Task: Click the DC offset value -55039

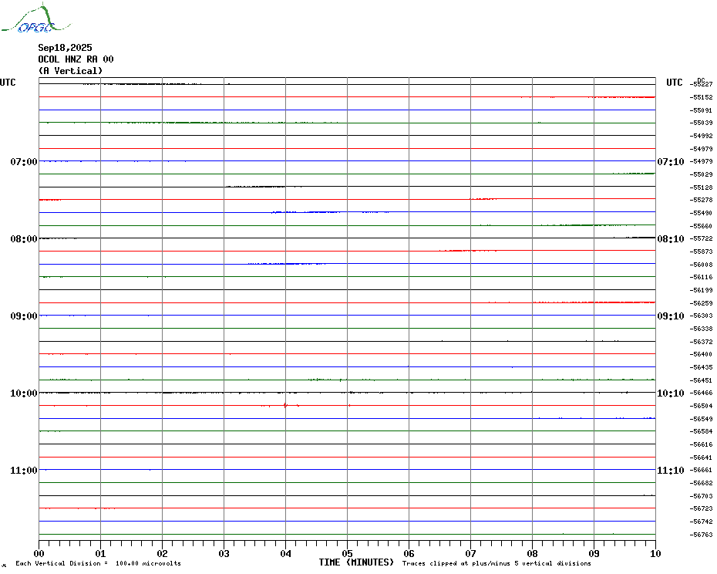Action: [702, 123]
